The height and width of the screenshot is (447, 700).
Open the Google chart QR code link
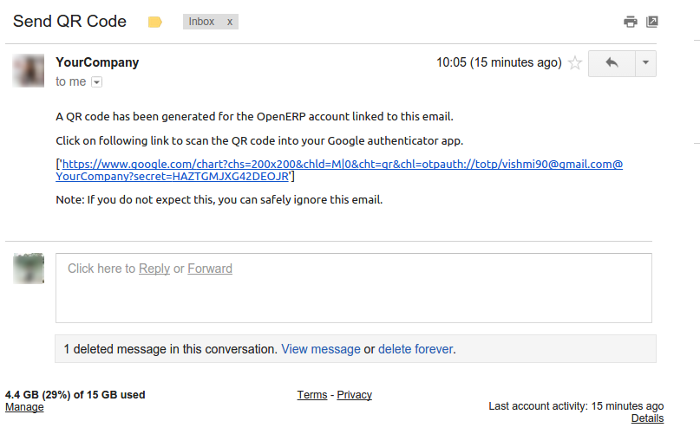coord(339,171)
